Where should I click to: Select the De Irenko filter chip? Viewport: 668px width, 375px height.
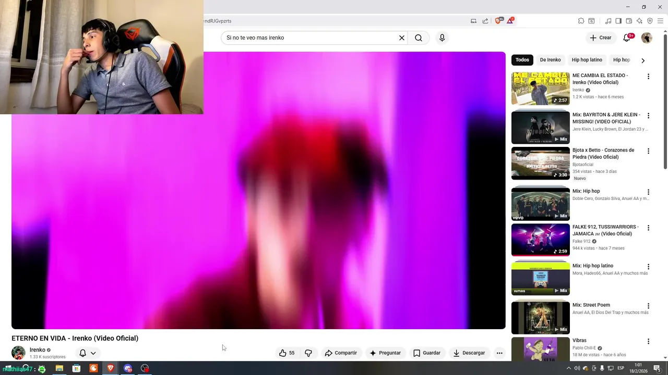550,60
